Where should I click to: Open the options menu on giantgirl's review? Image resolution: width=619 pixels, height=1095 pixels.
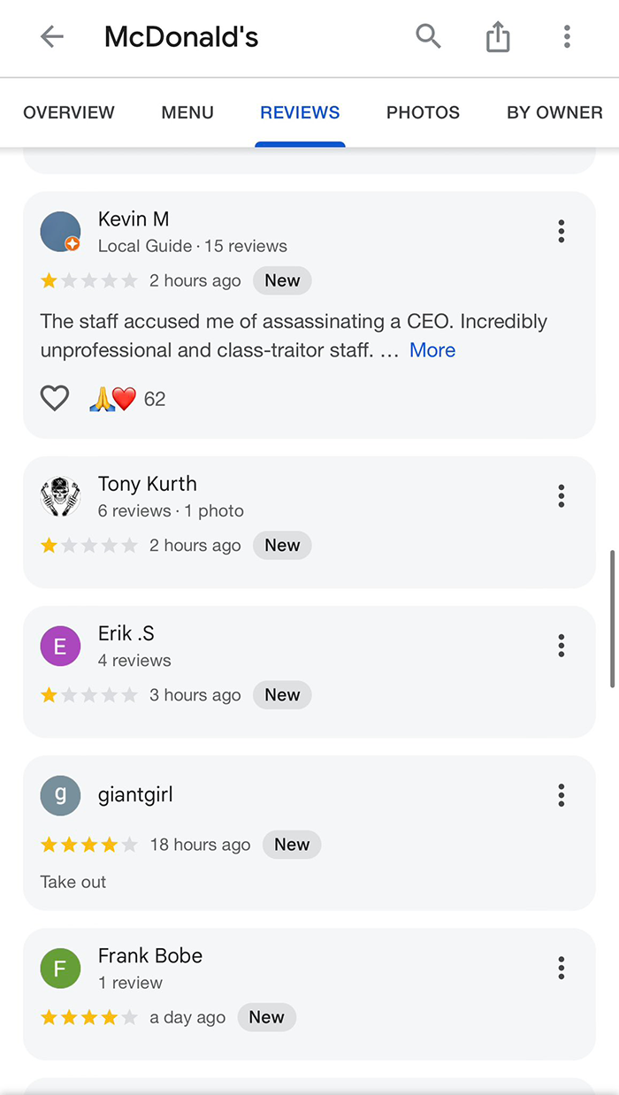coord(561,795)
